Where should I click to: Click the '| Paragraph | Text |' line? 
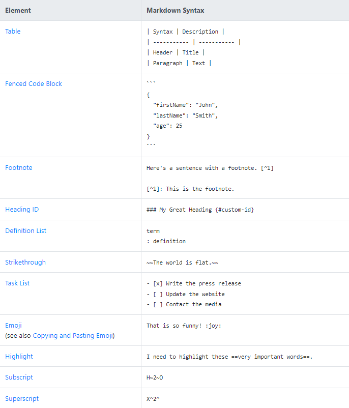(x=179, y=63)
